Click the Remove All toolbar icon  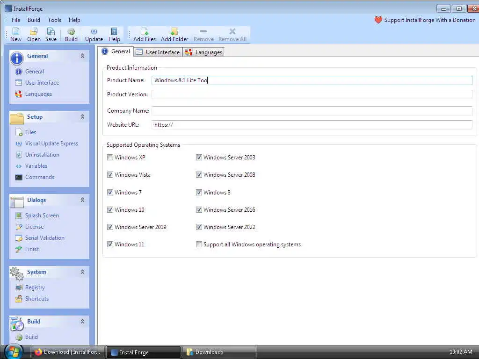tap(232, 35)
